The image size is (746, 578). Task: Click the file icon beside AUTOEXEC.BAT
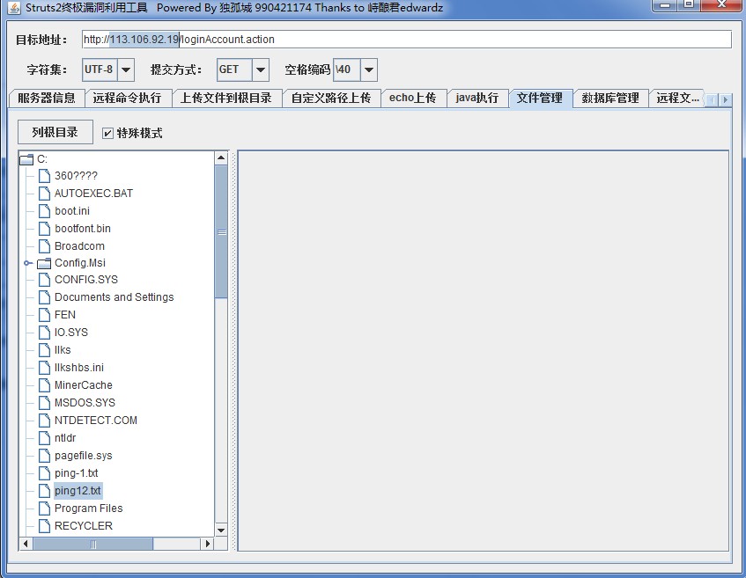pos(44,194)
